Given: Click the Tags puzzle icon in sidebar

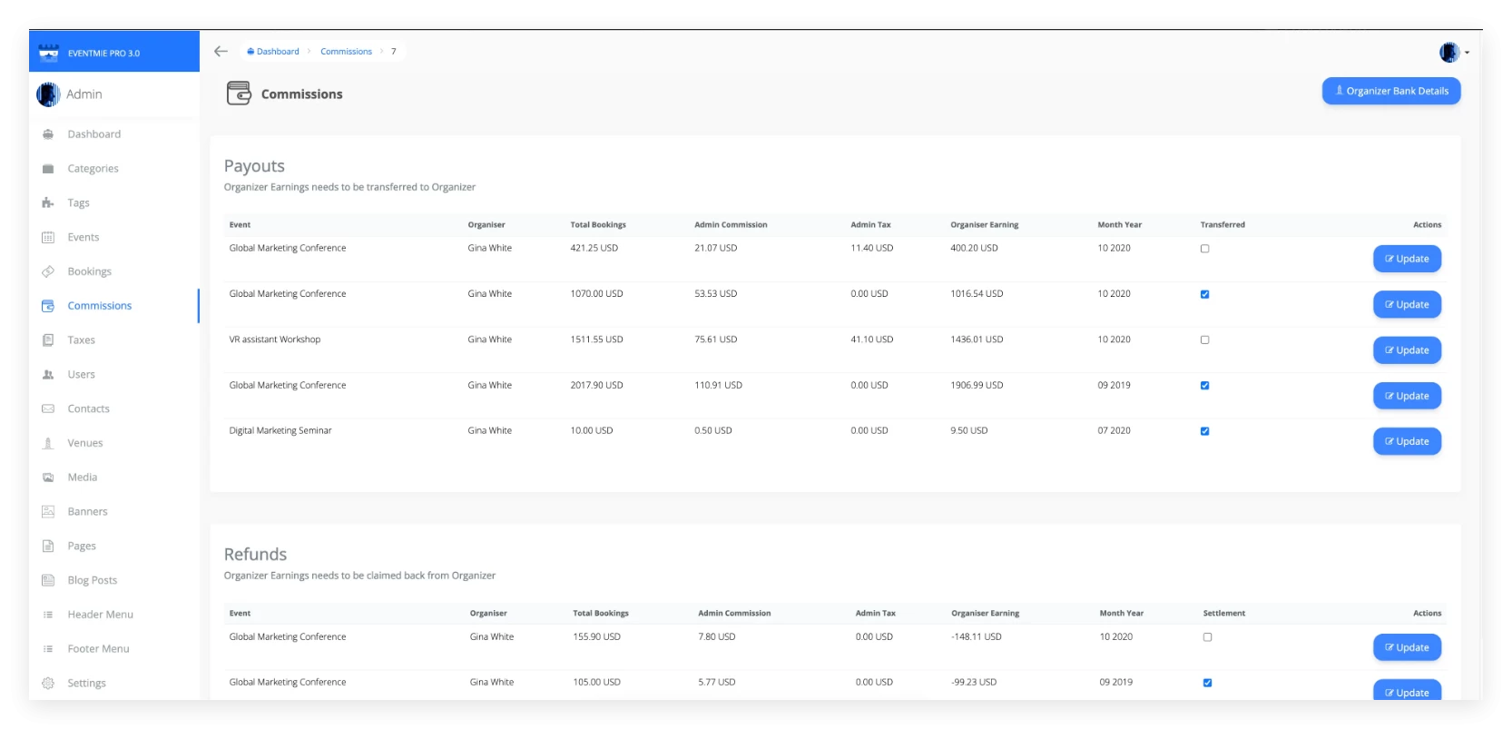Looking at the screenshot, I should pyautogui.click(x=48, y=203).
